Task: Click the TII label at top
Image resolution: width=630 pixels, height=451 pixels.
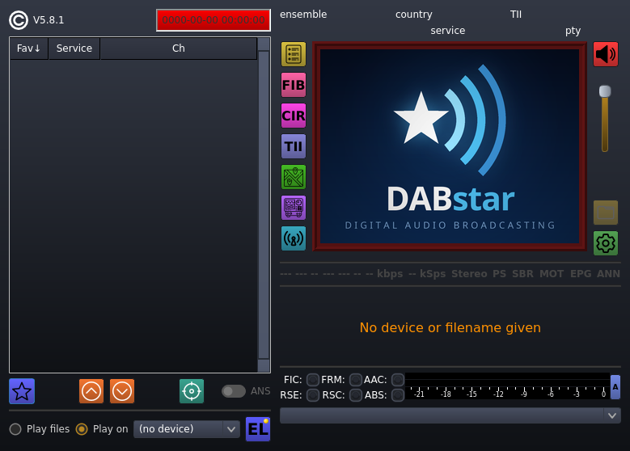Action: pyautogui.click(x=516, y=15)
